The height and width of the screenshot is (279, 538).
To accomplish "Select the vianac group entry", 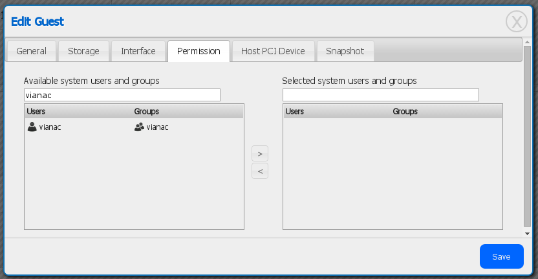I will click(157, 127).
